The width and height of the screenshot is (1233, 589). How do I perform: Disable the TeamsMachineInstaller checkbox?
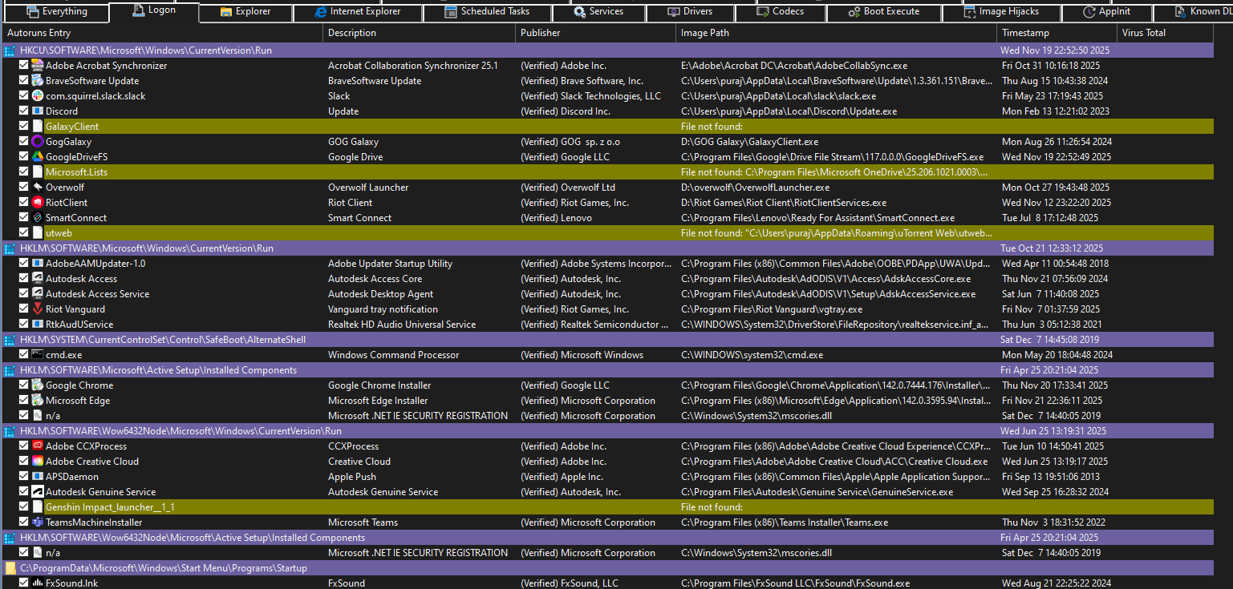[23, 522]
